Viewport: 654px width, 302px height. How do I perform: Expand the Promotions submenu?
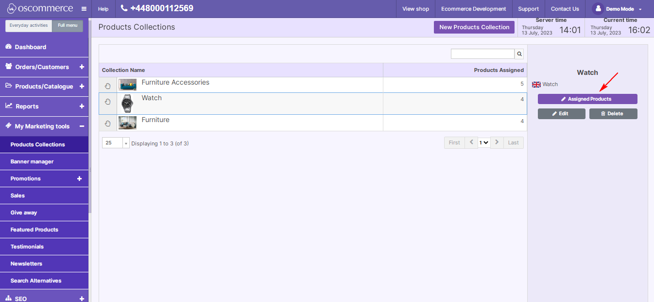tap(80, 179)
